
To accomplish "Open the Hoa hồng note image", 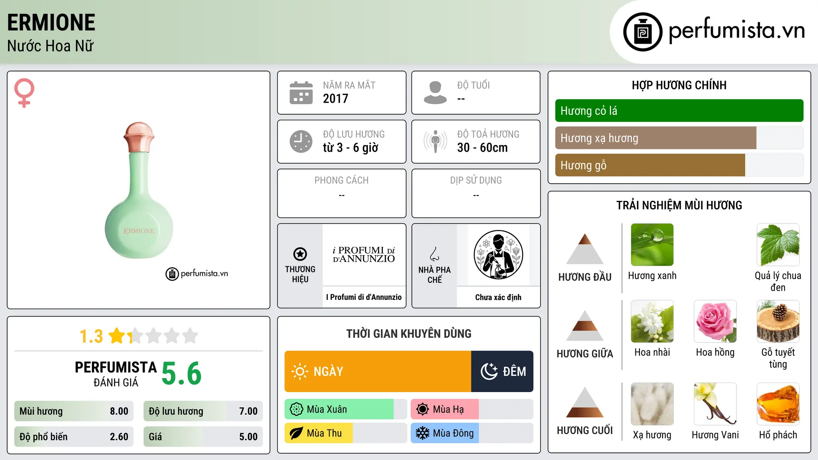I will 715,321.
